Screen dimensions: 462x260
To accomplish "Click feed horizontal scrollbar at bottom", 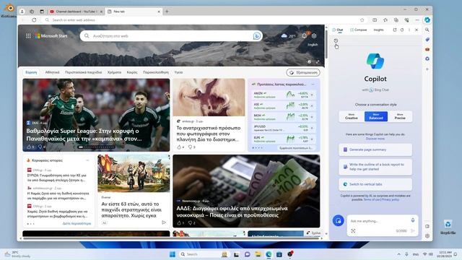I will pos(171,238).
